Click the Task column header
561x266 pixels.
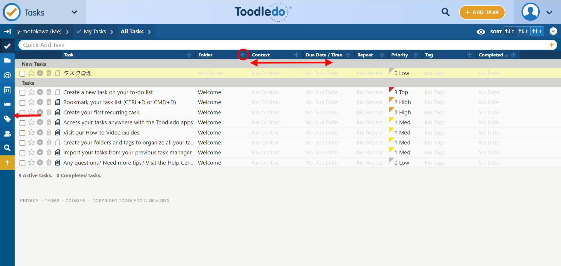click(69, 55)
